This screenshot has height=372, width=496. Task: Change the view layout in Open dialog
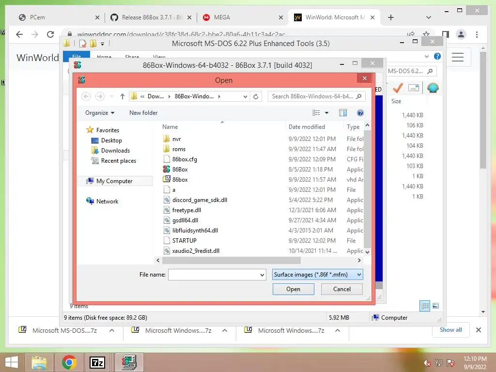tap(316, 112)
